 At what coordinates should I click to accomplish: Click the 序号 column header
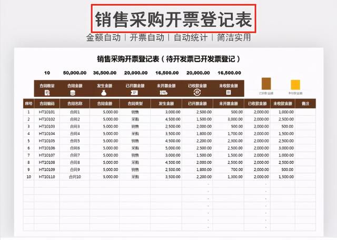tap(28, 104)
